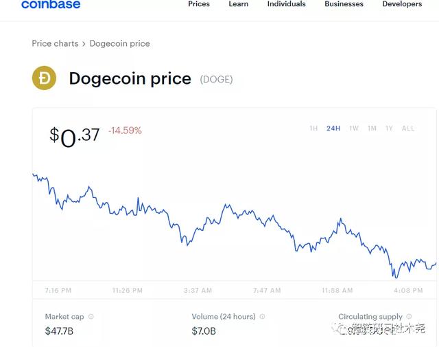The image size is (439, 347).
Task: Open the Businesses navigation link
Action: 344,4
